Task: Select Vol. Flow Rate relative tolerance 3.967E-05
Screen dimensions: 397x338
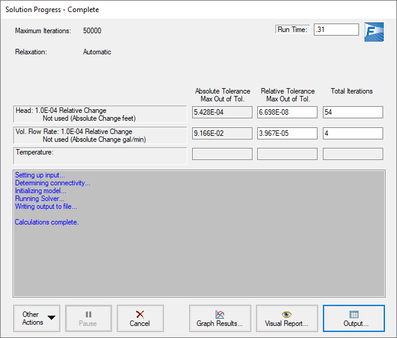Action: (287, 133)
